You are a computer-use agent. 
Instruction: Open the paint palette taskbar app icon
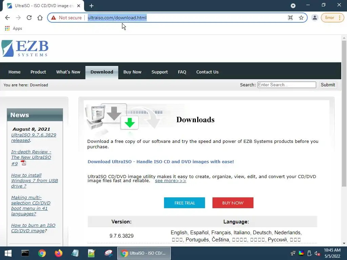pos(108,253)
